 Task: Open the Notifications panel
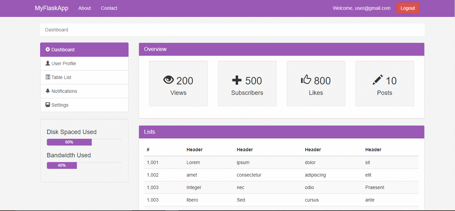(x=64, y=91)
